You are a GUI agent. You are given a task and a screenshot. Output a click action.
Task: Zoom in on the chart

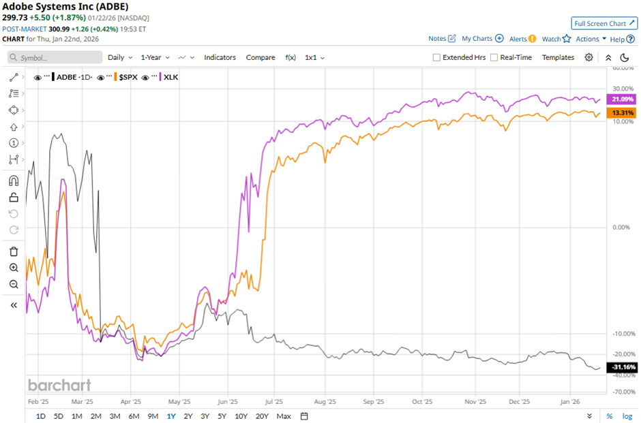[x=14, y=268]
